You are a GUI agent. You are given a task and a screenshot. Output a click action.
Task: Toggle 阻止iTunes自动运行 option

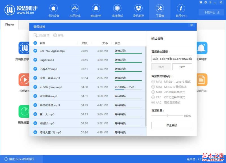click(19, 159)
